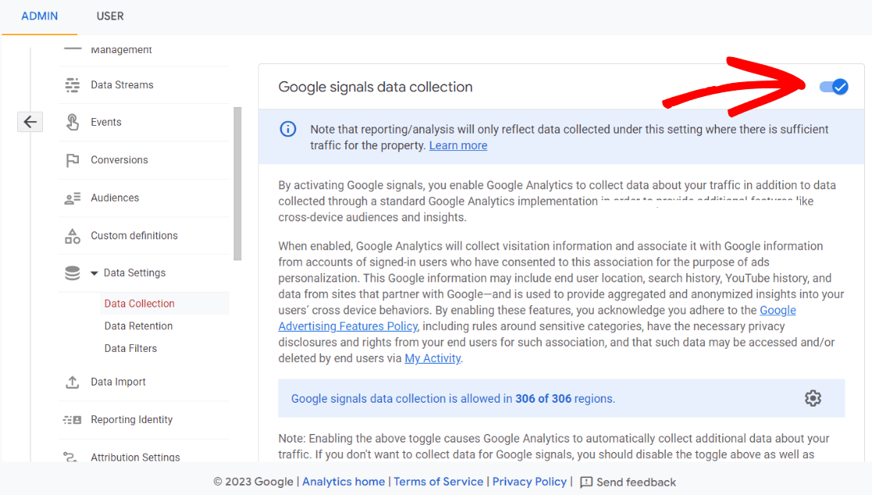The width and height of the screenshot is (872, 495).
Task: Open the Conversions flag icon
Action: (72, 160)
